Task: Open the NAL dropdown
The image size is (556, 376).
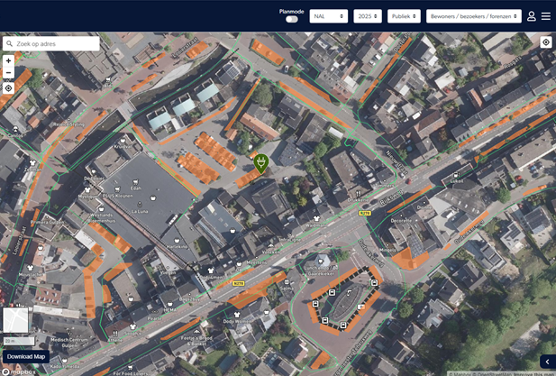Action: point(328,16)
